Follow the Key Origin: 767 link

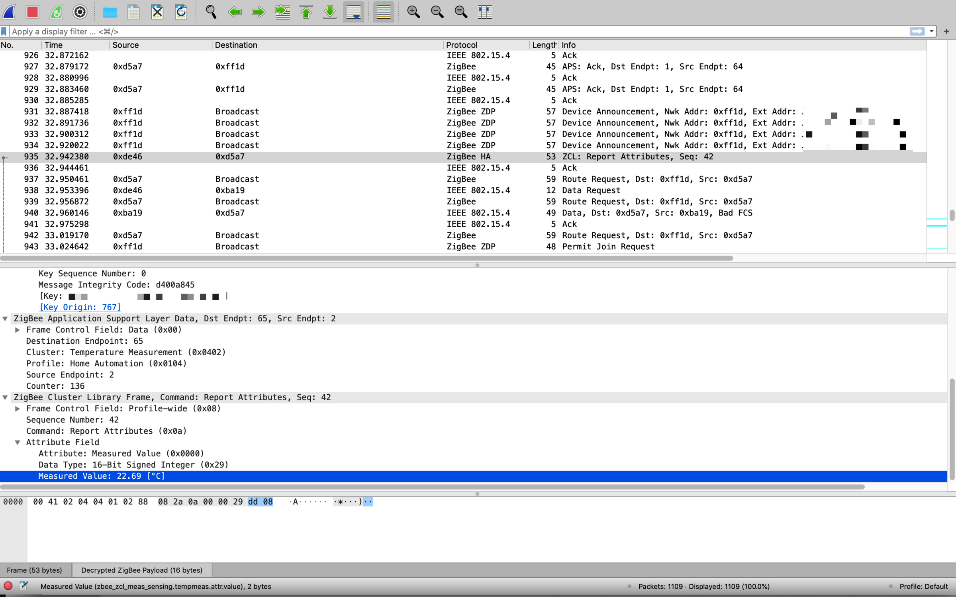tap(80, 307)
